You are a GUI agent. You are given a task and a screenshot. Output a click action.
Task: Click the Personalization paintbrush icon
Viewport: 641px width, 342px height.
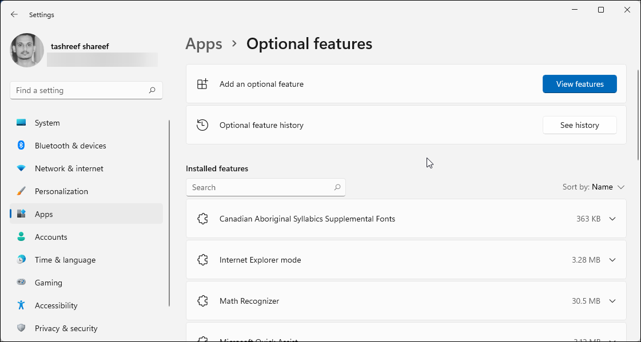[x=21, y=191]
